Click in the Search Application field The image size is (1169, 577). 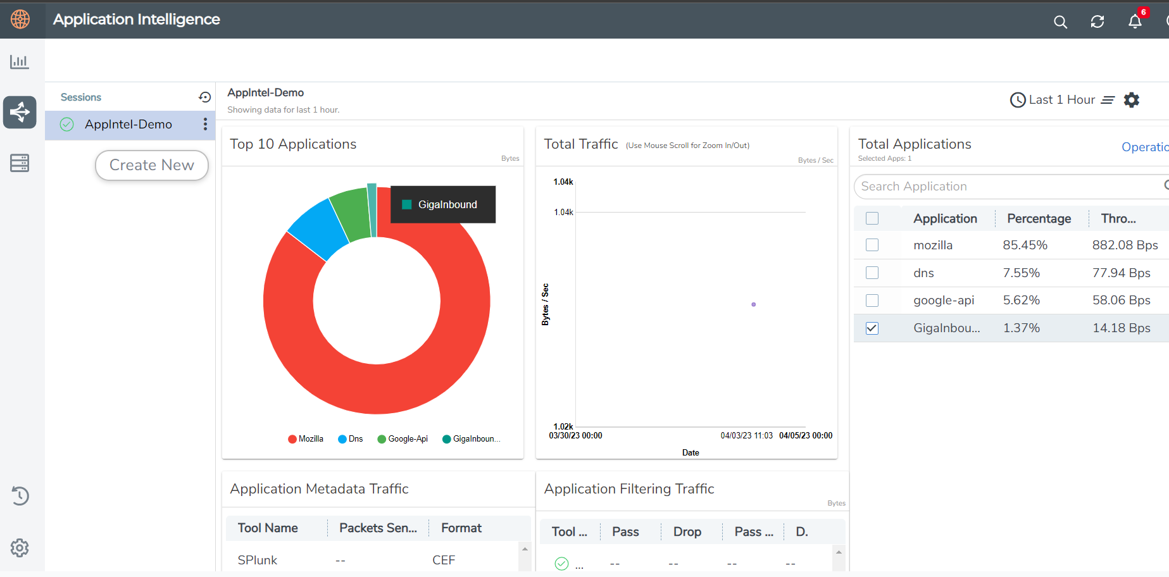coord(1011,187)
